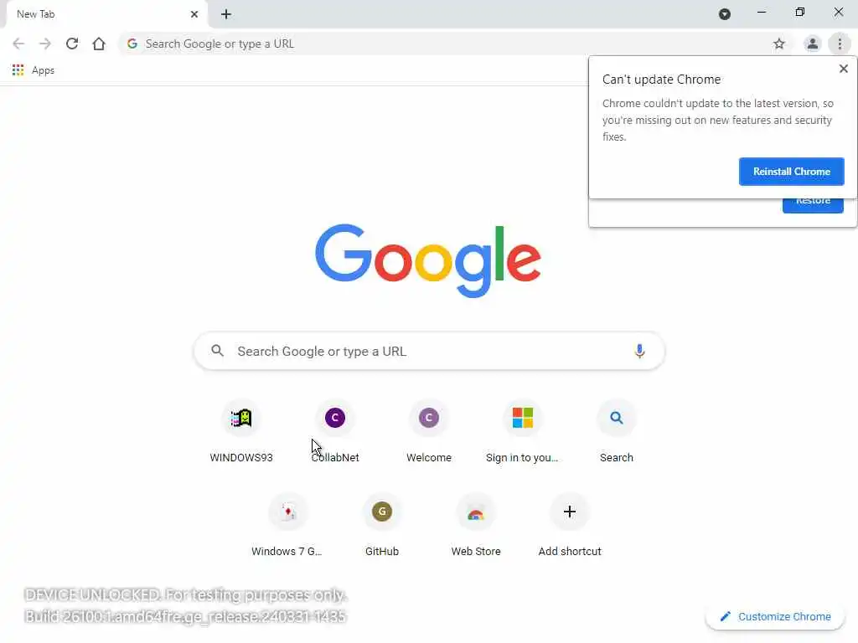This screenshot has width=858, height=643.
Task: Open the WINDOWS93 shortcut tile
Action: [241, 433]
